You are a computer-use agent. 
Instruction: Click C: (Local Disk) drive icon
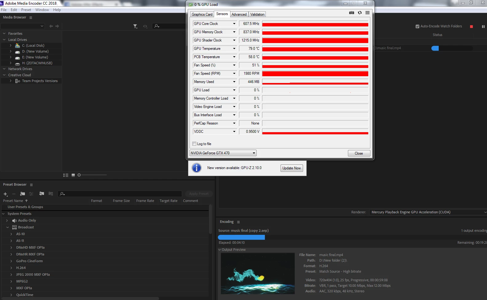tap(18, 45)
